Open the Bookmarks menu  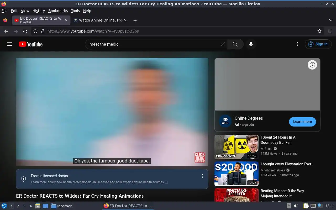58,11
